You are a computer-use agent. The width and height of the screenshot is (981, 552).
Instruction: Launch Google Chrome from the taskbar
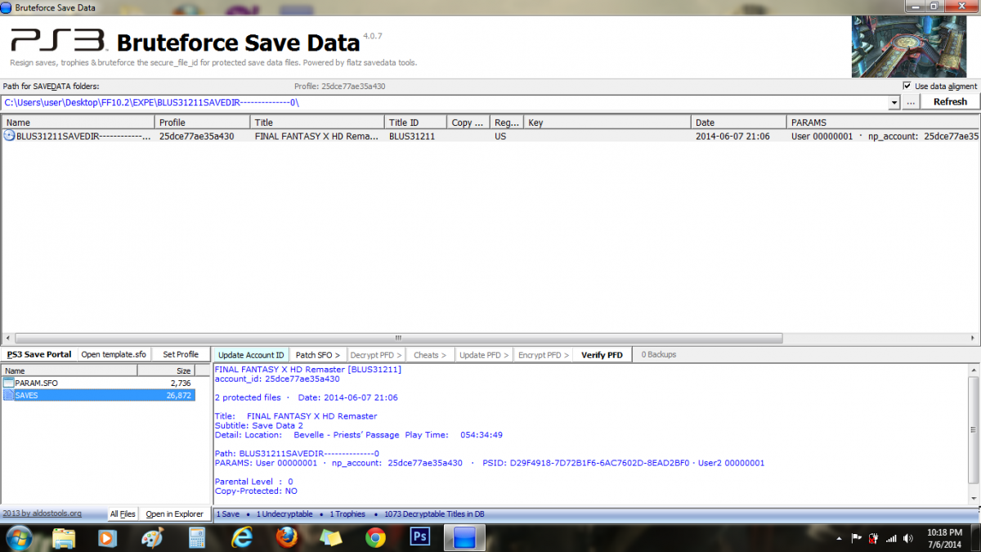coord(375,537)
